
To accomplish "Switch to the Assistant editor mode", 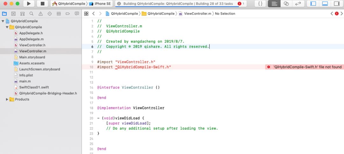I will click(286, 4).
